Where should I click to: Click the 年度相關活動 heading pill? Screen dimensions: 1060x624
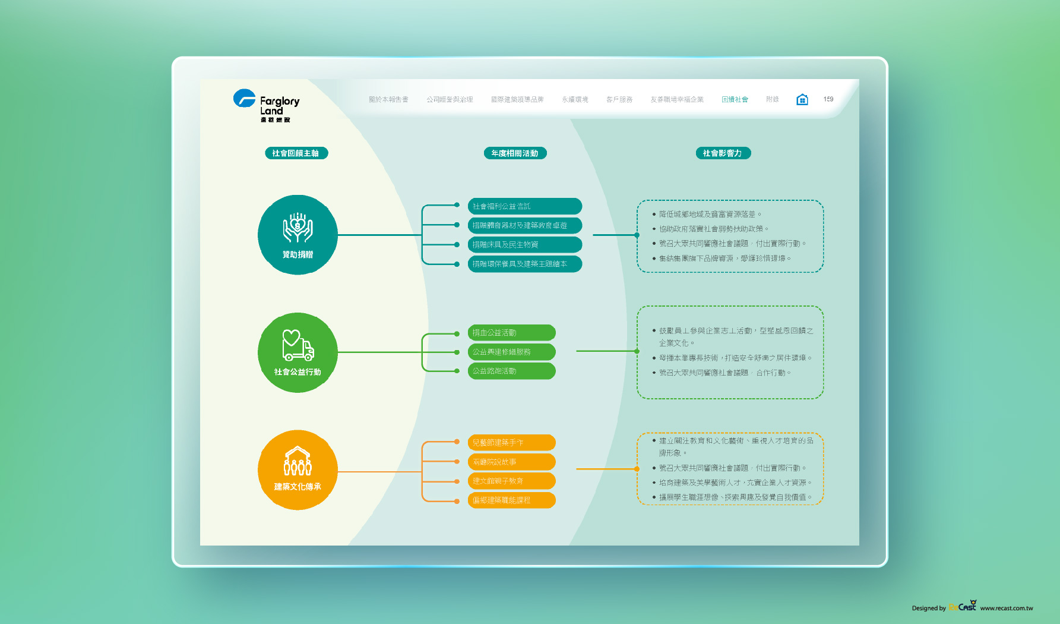coord(515,153)
